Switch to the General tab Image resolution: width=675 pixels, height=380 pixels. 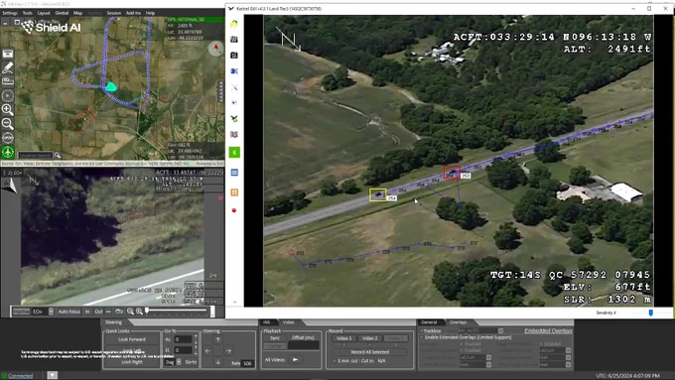pos(429,322)
